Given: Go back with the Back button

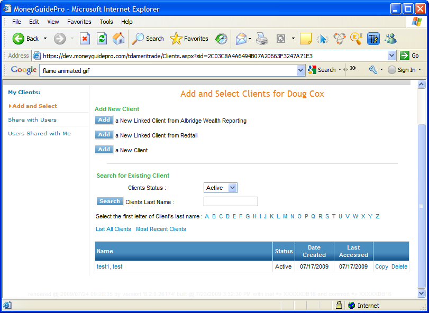Looking at the screenshot, I should 25,39.
